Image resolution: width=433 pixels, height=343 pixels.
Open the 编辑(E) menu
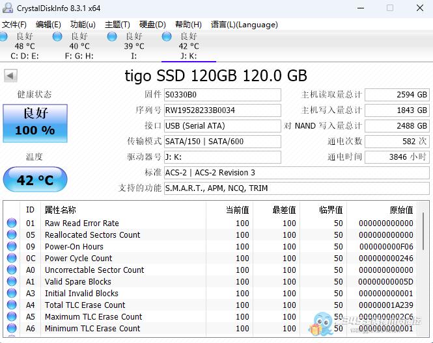[48, 25]
